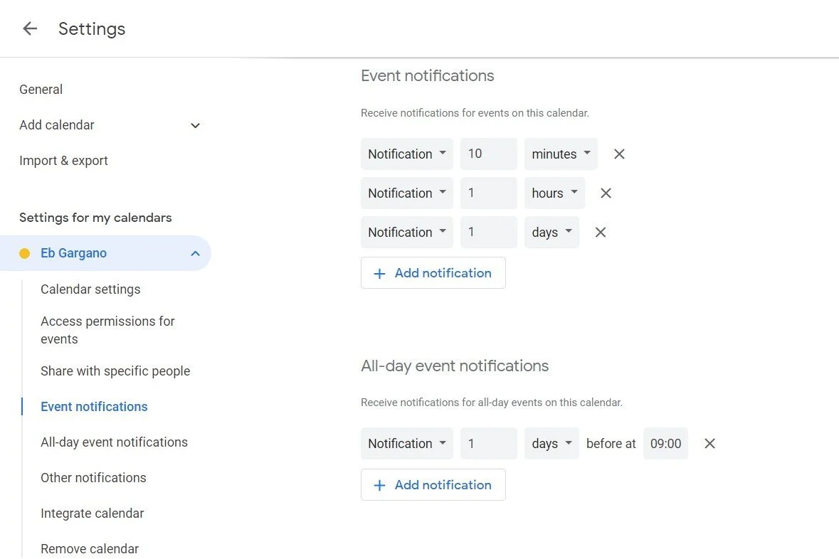Click the 10 minutes value field
Viewport: 839px width, 559px height.
pyautogui.click(x=488, y=154)
